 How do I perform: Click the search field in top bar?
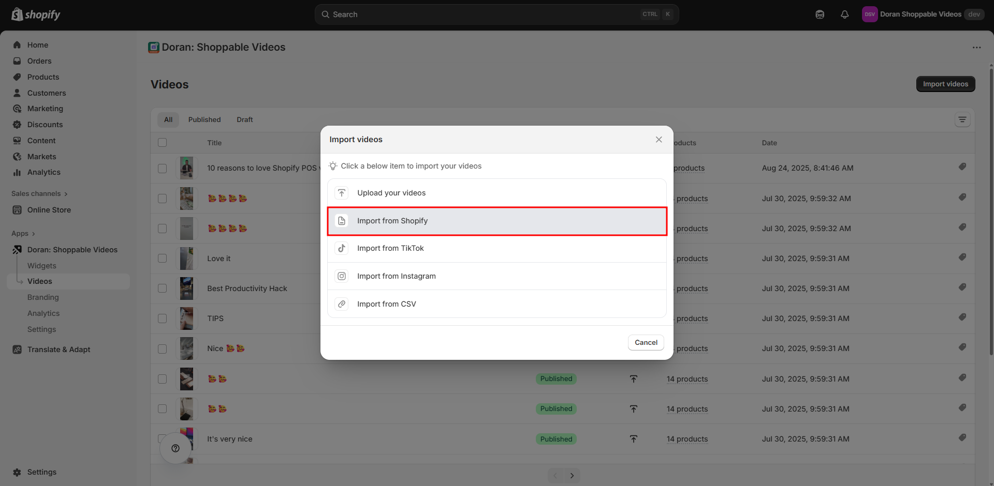click(x=496, y=14)
